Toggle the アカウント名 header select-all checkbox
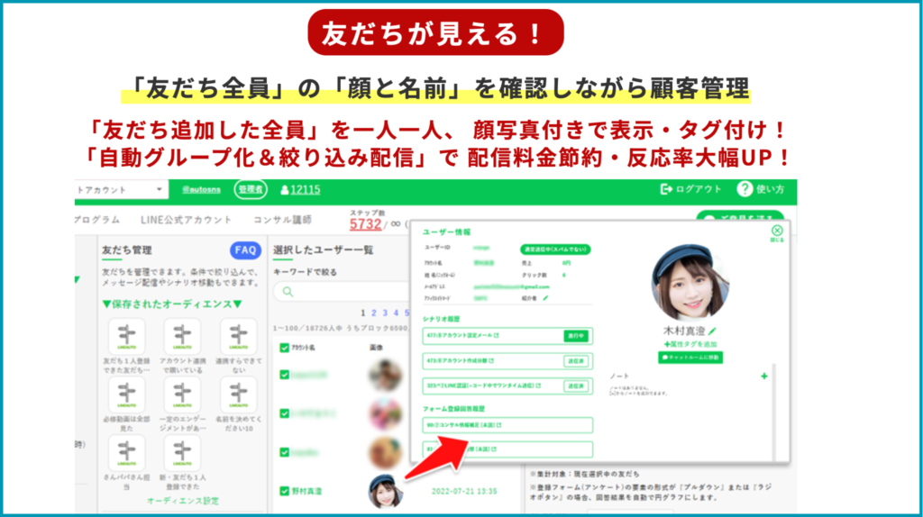Screen dimensions: 923x517 [284, 348]
